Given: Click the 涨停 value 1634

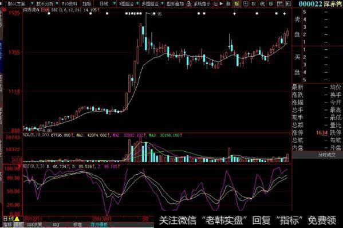Looking at the screenshot, I should [x=322, y=132].
